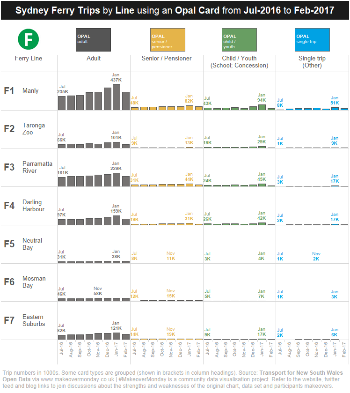Click the Manly adult Jan 437K bar

click(117, 97)
